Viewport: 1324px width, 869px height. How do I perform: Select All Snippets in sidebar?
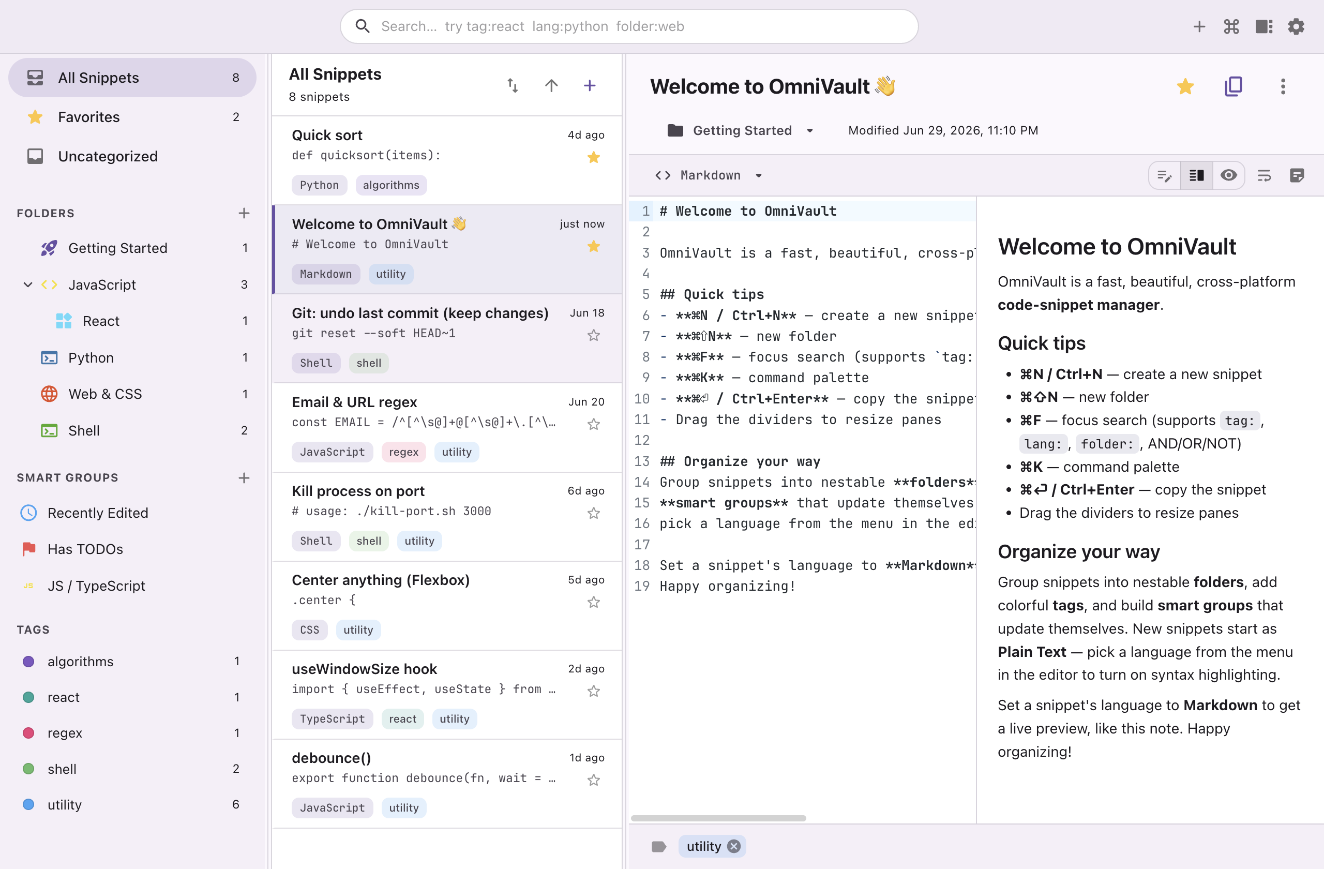132,78
